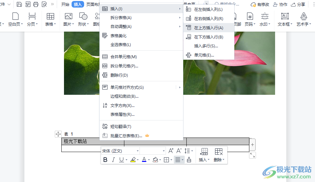Open the mini toolbar 删除 table button

click(x=219, y=155)
